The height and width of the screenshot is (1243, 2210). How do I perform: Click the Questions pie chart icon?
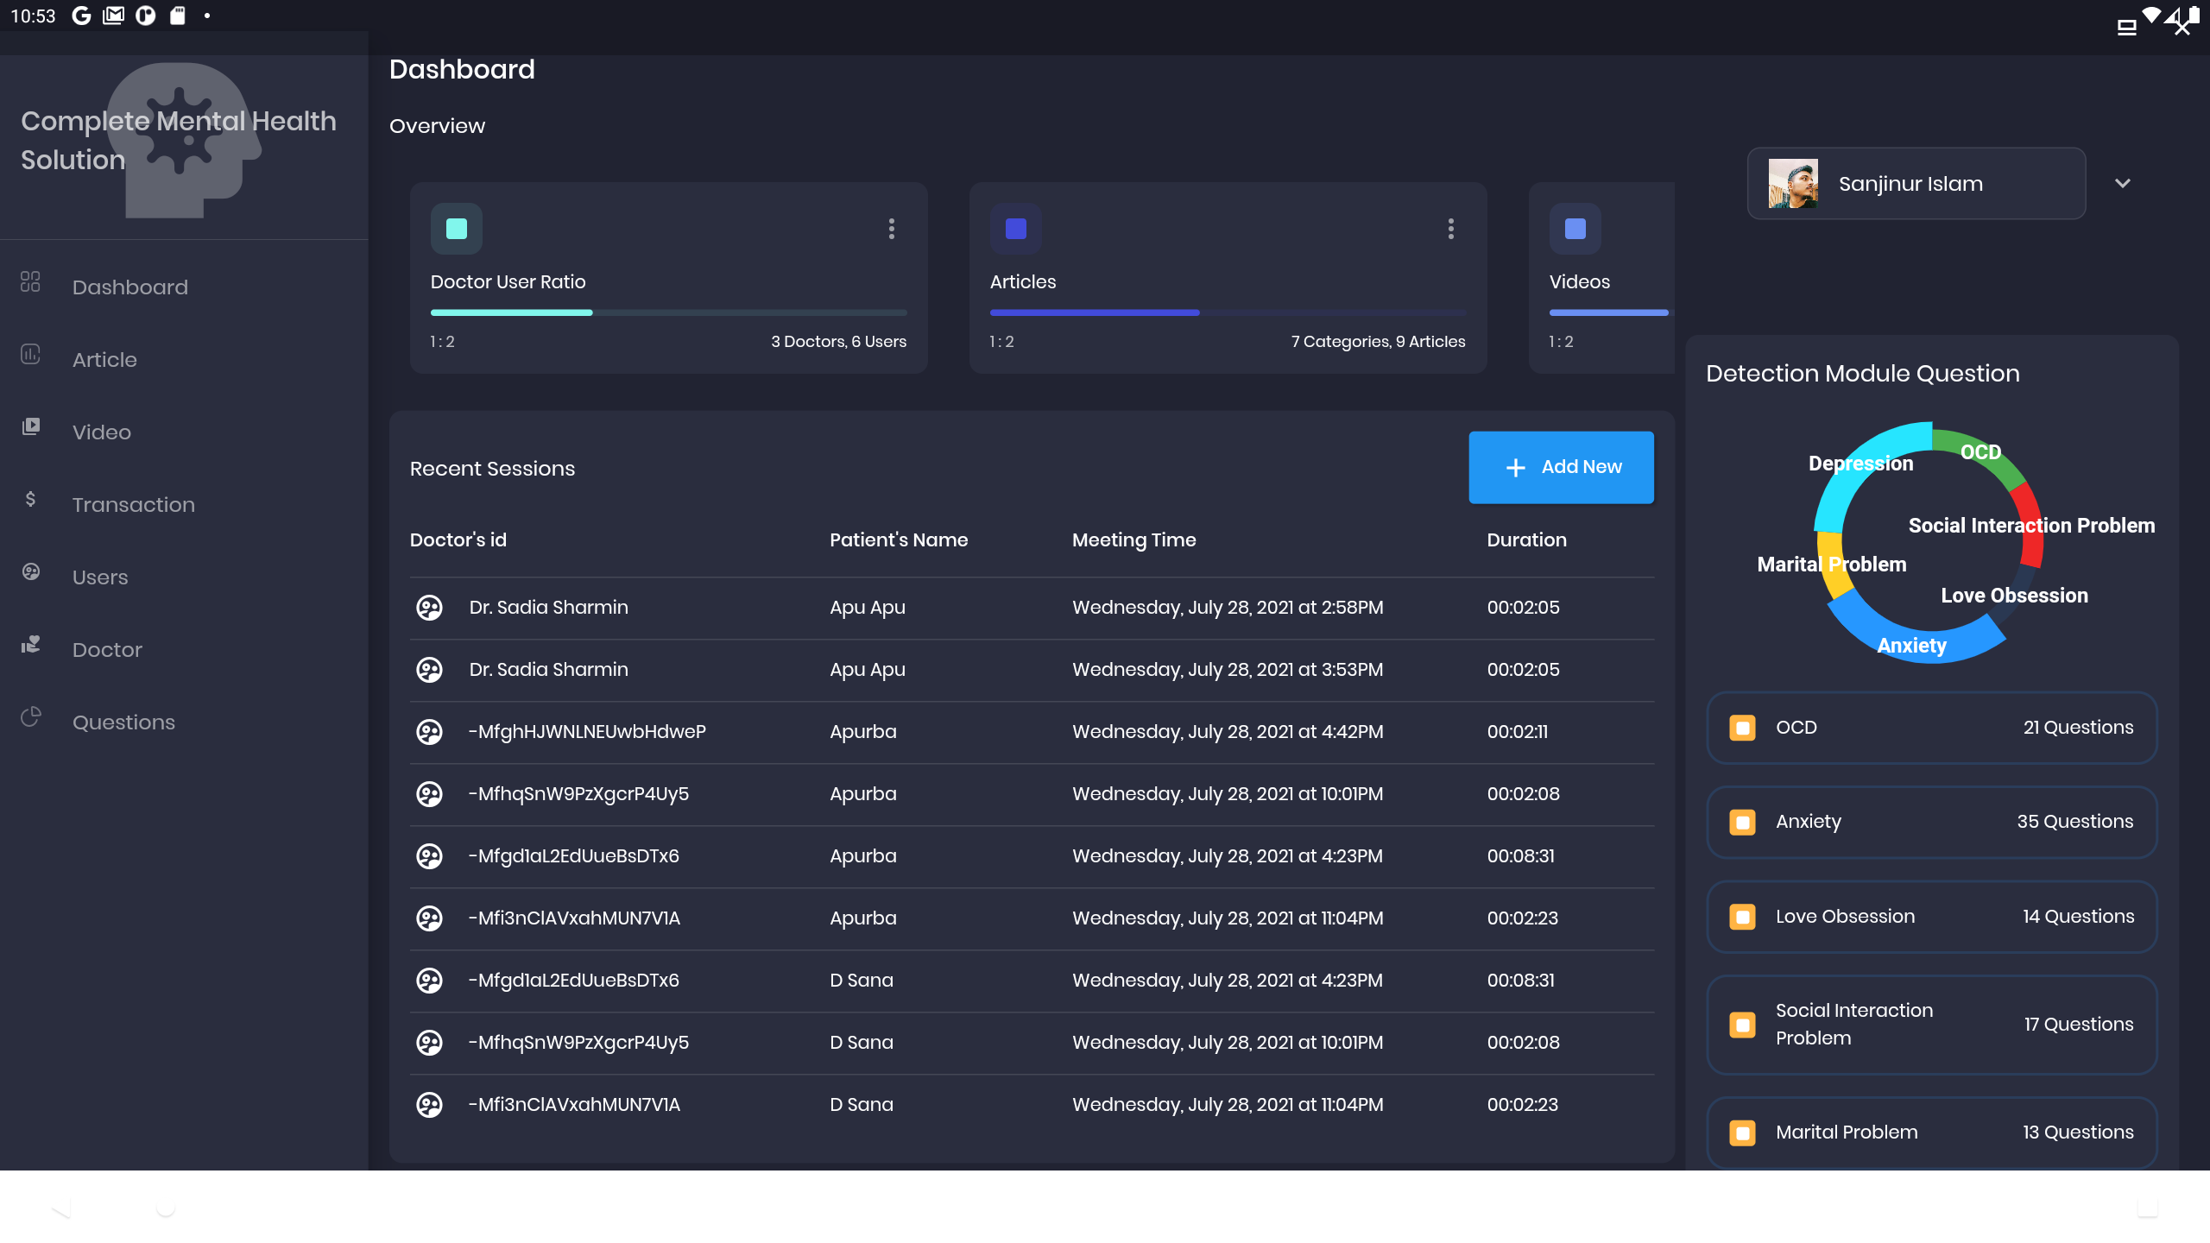[30, 717]
